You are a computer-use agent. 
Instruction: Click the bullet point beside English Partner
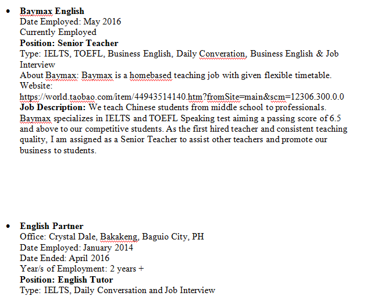7,226
